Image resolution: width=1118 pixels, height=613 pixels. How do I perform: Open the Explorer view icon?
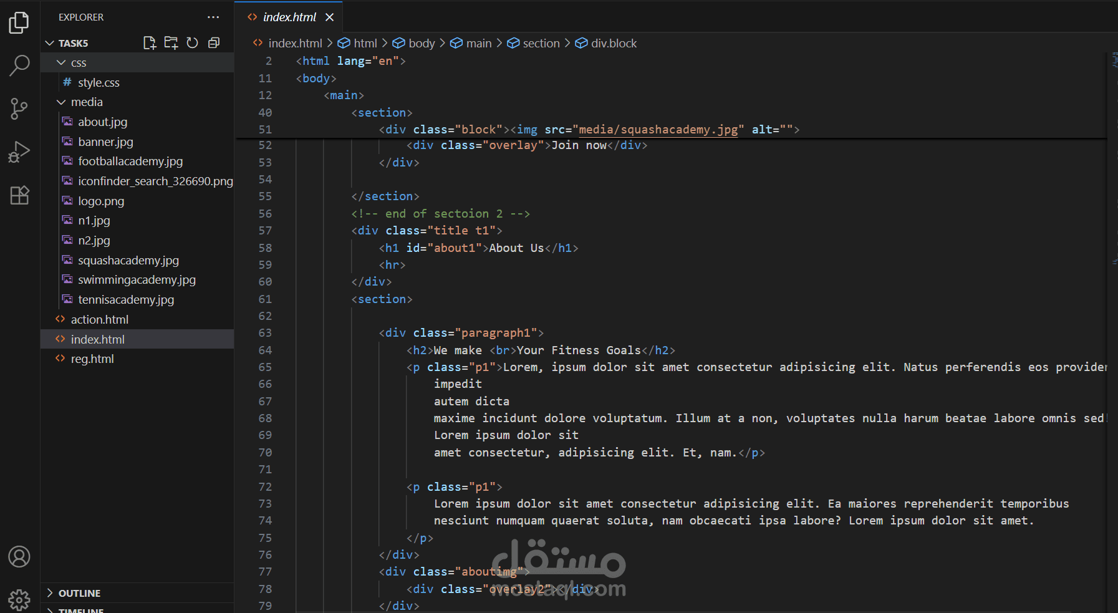[x=19, y=23]
